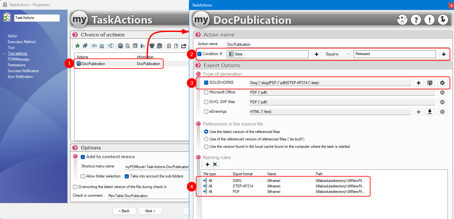Click the Action name input field

(x=338, y=44)
